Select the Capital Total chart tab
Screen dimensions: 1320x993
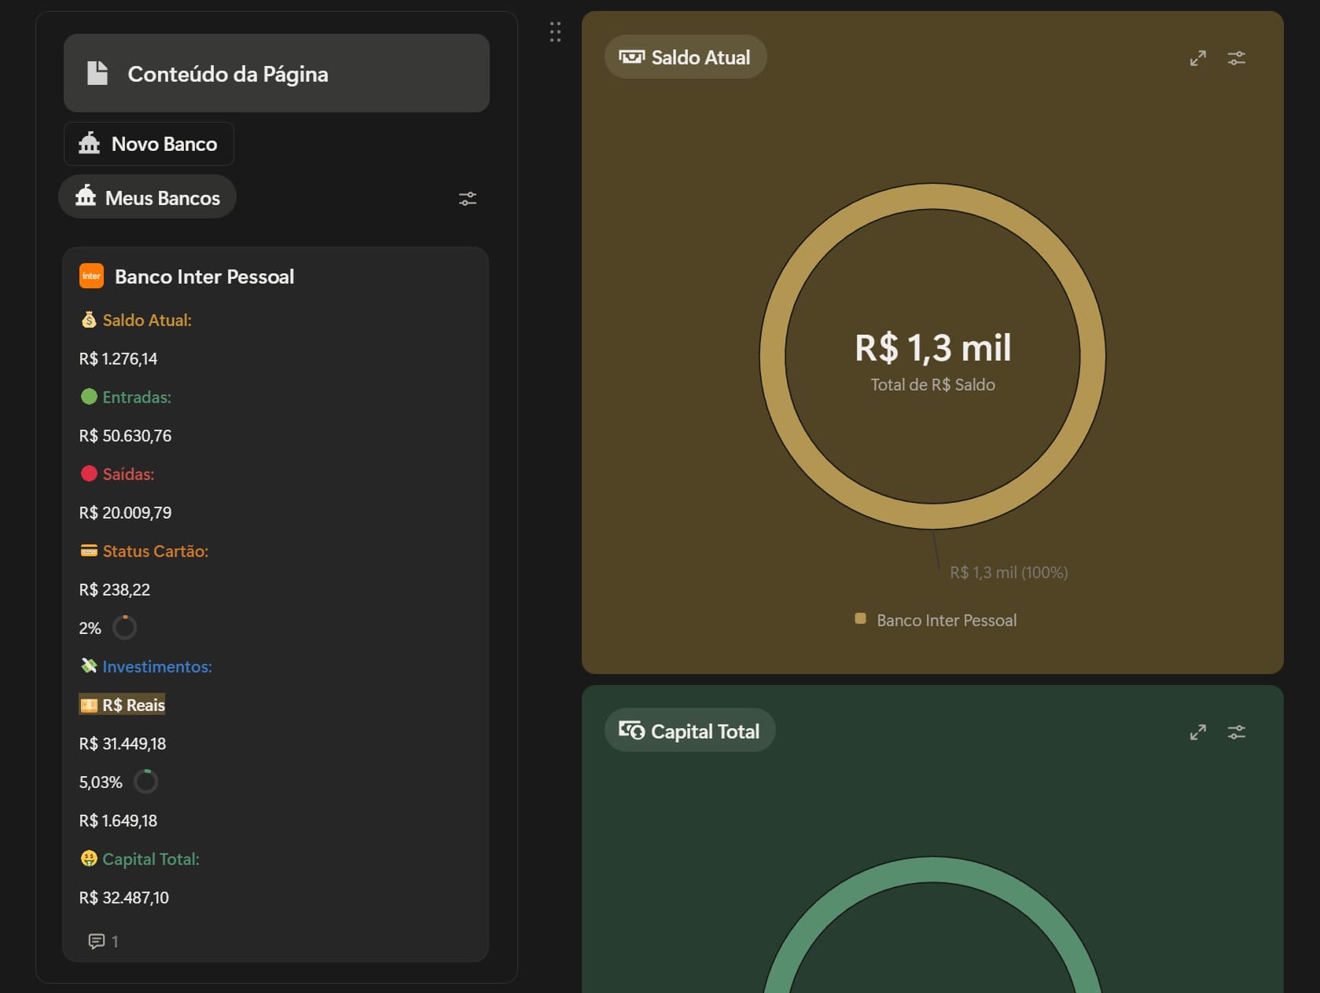pyautogui.click(x=690, y=731)
